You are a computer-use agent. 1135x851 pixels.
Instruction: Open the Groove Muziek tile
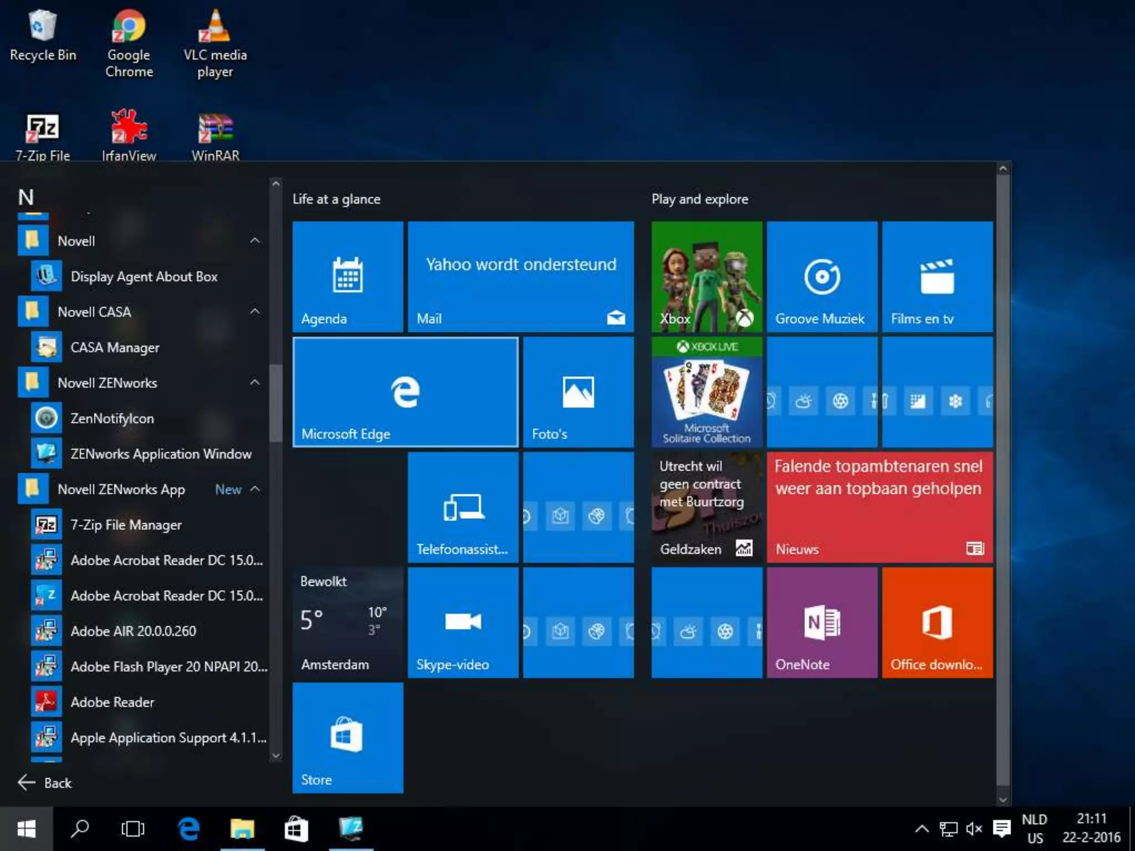click(x=822, y=276)
